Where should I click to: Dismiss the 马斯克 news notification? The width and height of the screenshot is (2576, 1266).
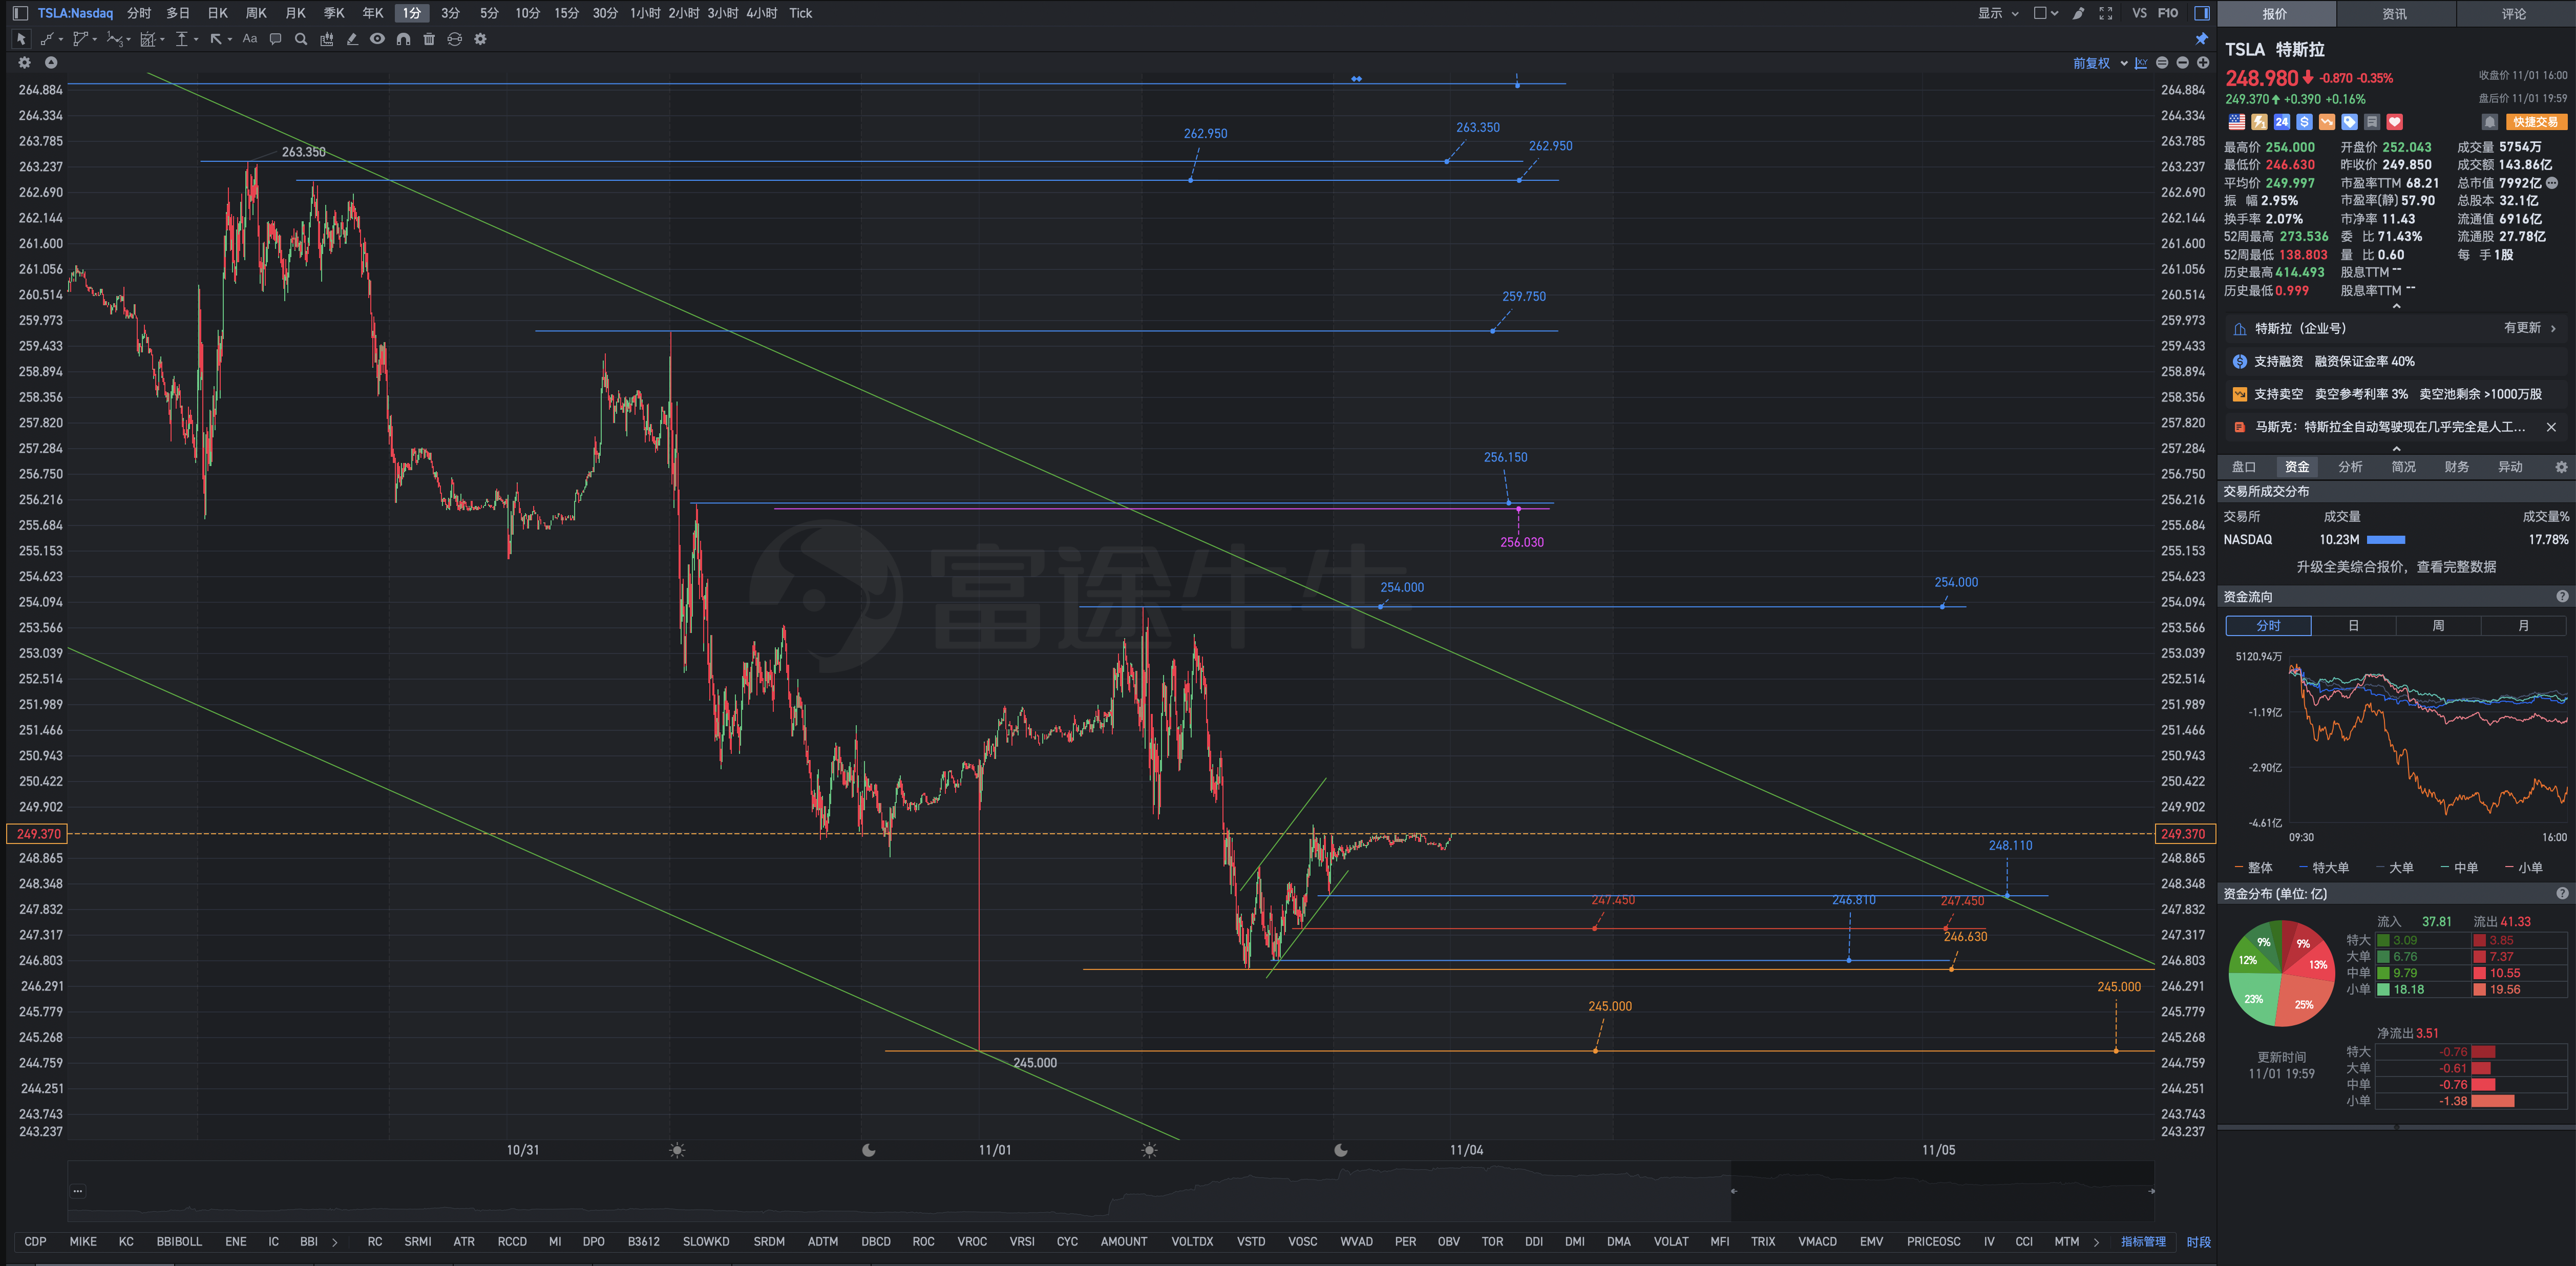pyautogui.click(x=2551, y=427)
